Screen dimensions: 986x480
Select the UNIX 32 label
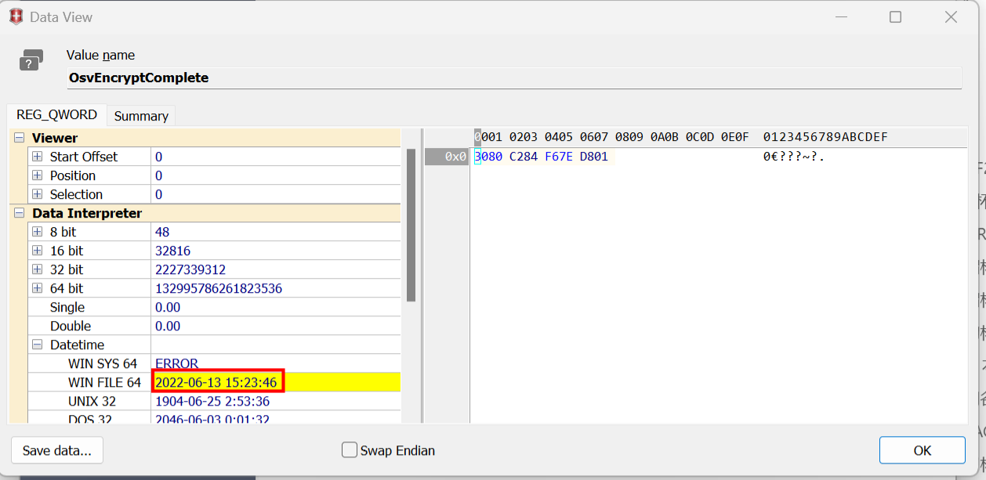92,401
